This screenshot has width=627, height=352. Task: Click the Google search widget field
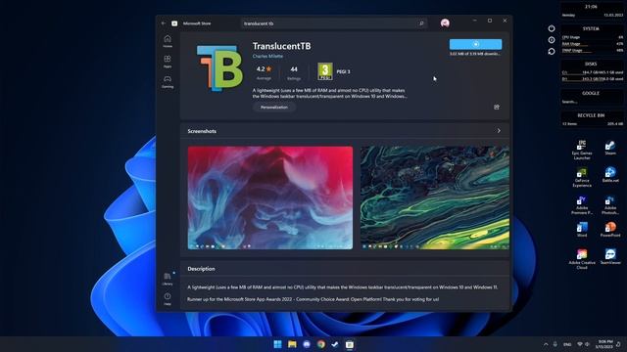point(592,102)
